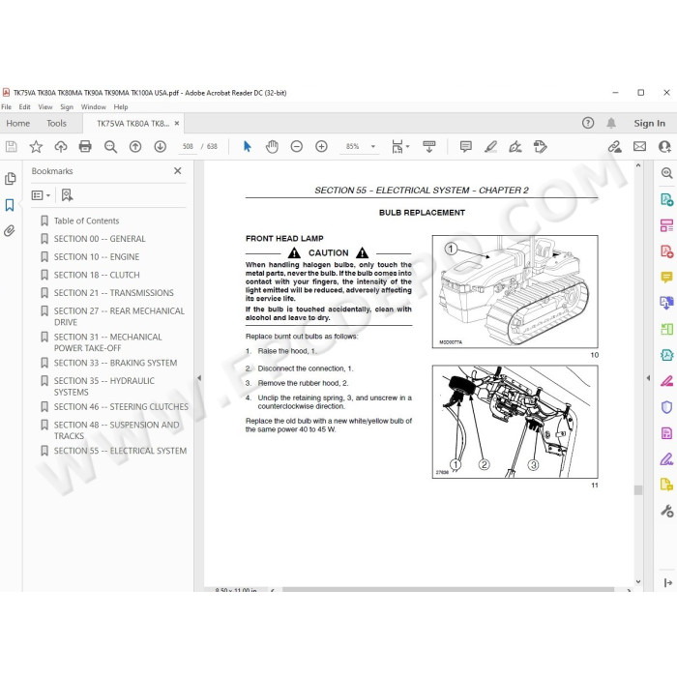Open page thumbnails panel icon

click(10, 179)
